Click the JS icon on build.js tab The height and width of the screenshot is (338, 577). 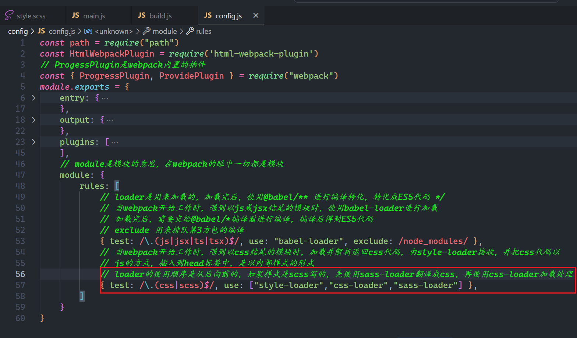pos(142,15)
